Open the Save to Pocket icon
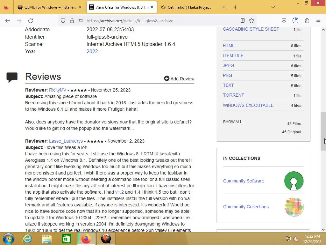 click(284, 20)
